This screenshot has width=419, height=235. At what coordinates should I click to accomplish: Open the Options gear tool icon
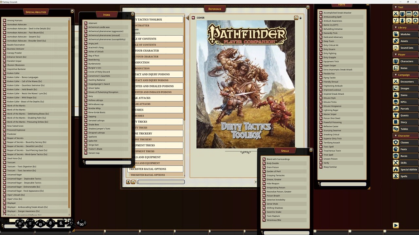coord(415,20)
